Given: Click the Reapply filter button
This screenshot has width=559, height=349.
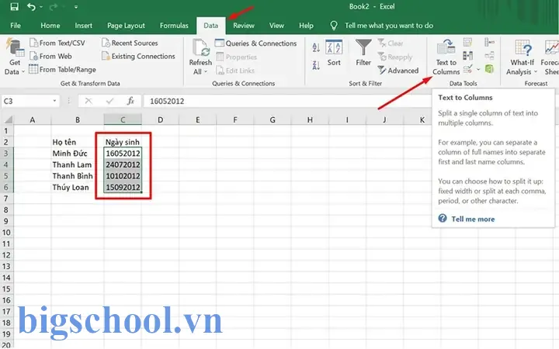Looking at the screenshot, I should coord(395,57).
